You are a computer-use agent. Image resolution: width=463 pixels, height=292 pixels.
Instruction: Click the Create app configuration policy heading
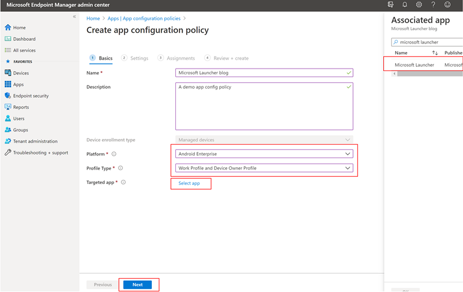(x=148, y=30)
